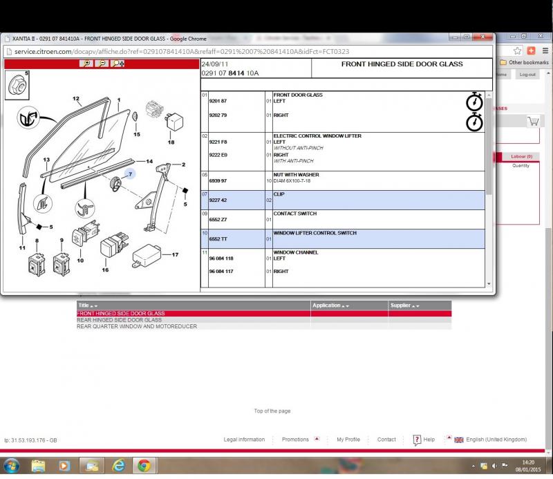Select part number 9221 F8
Image resolution: width=553 pixels, height=479 pixels.
click(x=218, y=142)
